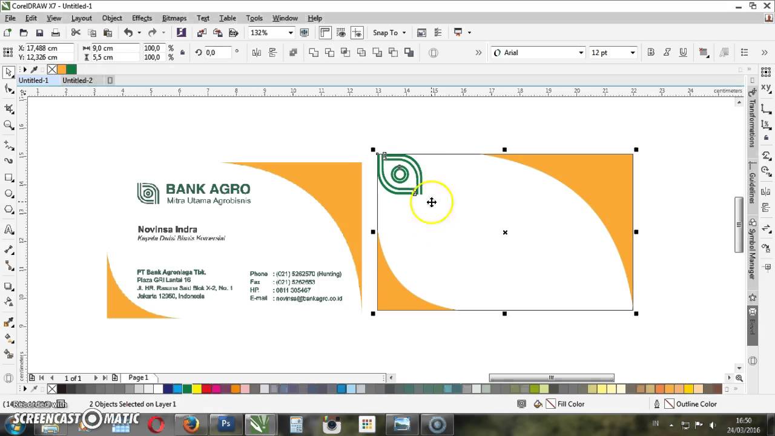Click Outline Color in status bar
The height and width of the screenshot is (436, 775).
coord(690,404)
